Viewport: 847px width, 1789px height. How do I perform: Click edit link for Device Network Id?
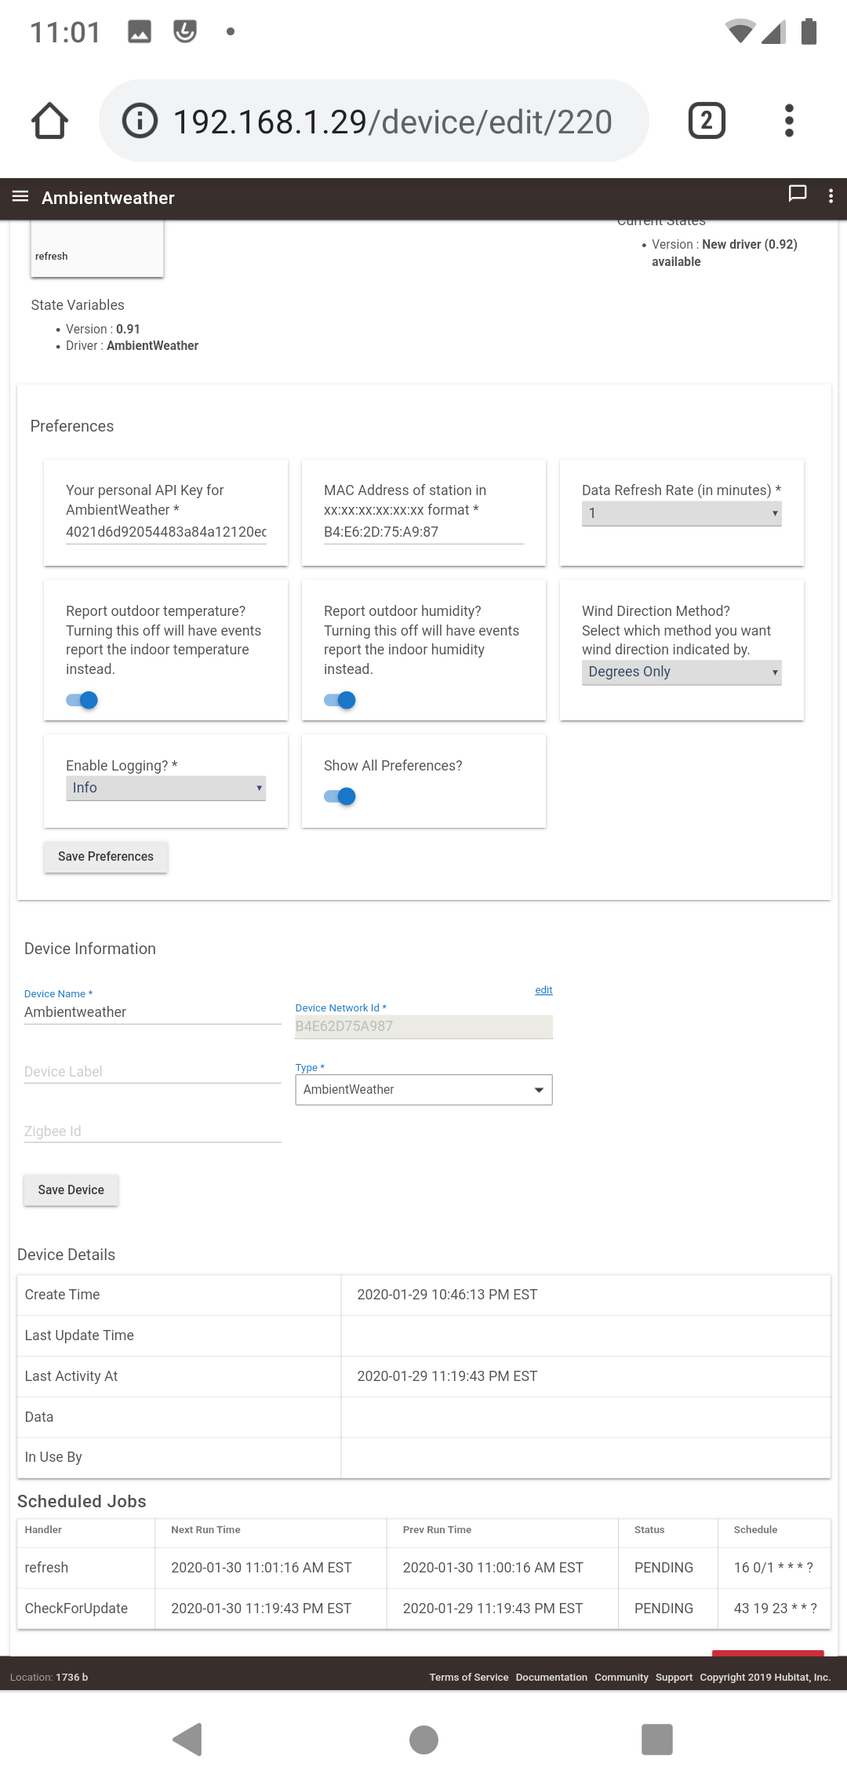543,989
